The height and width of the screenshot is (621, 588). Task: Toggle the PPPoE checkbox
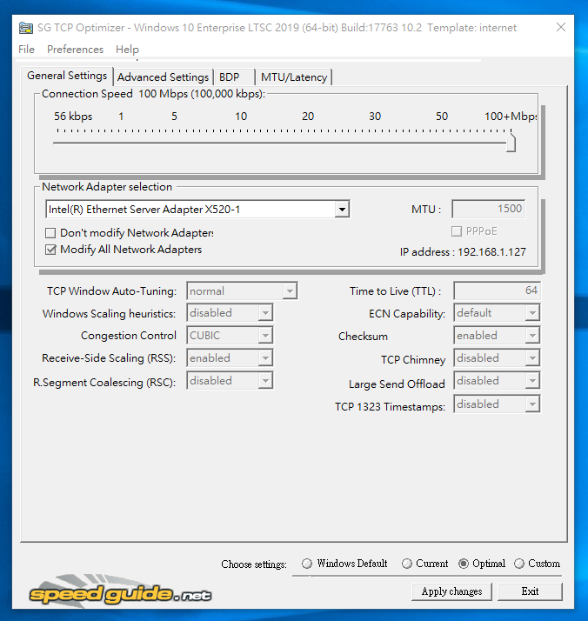(x=457, y=231)
